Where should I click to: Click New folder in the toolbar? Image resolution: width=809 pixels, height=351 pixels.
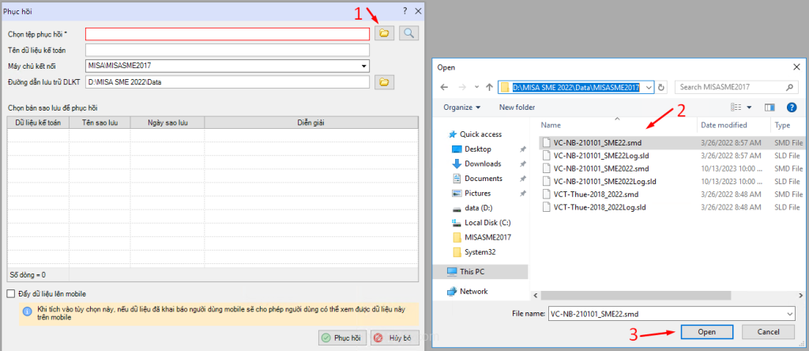(x=517, y=107)
